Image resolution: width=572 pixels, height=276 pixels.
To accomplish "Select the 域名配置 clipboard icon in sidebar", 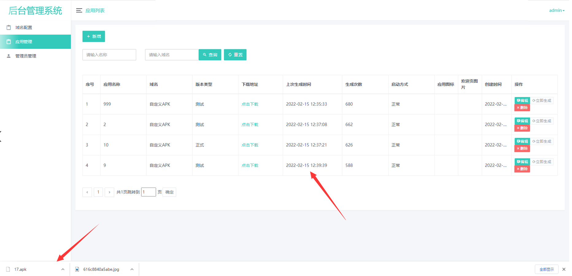I will click(9, 27).
